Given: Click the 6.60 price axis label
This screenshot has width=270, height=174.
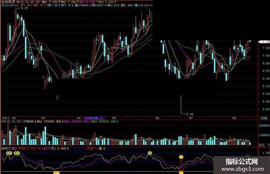Looking at the screenshot, I should click(x=266, y=71).
